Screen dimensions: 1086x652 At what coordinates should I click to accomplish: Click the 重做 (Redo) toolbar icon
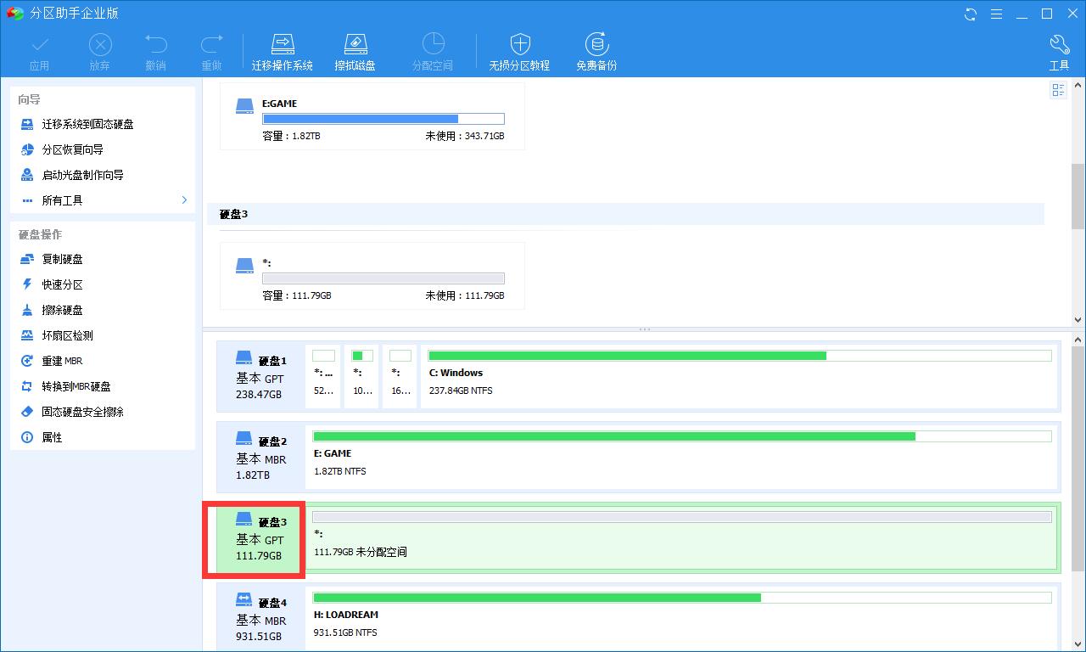[211, 53]
